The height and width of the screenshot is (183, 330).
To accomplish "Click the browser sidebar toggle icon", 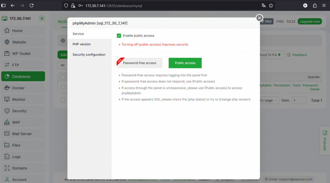I will point(3,5).
